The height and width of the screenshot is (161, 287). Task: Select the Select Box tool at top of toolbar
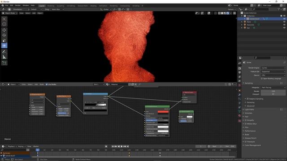[4, 19]
